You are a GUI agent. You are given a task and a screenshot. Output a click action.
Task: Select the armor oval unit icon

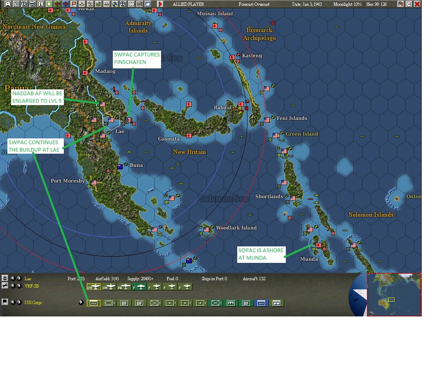[x=109, y=303]
